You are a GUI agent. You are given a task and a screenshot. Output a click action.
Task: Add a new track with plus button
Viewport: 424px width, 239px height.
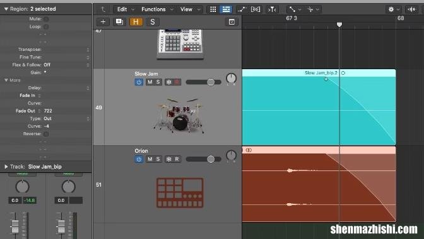pos(103,22)
